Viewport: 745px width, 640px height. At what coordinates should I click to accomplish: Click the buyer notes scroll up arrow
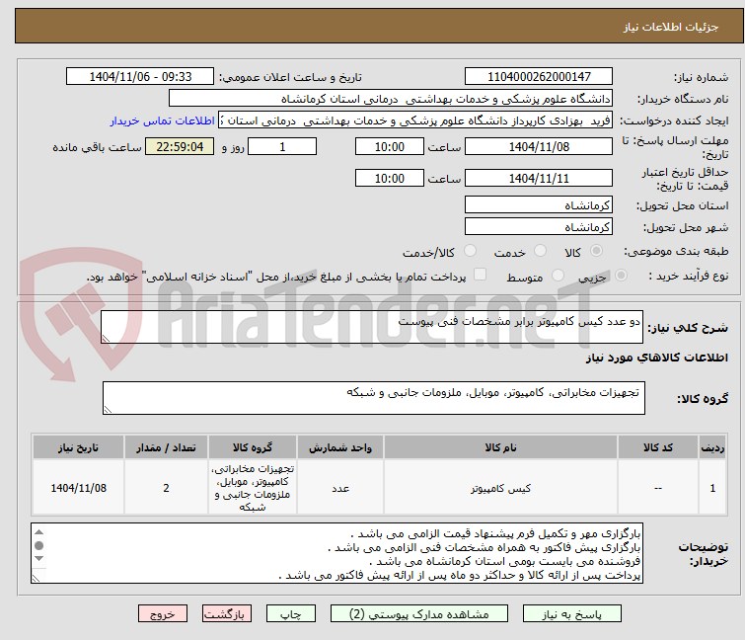(38, 532)
